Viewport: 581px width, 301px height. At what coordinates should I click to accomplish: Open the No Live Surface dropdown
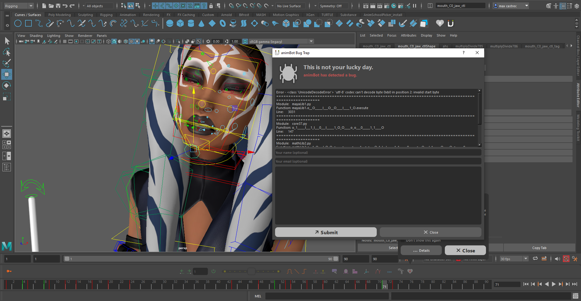(290, 6)
